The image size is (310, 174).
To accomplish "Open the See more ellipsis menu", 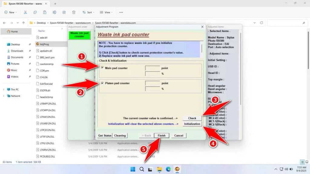I will [121, 12].
